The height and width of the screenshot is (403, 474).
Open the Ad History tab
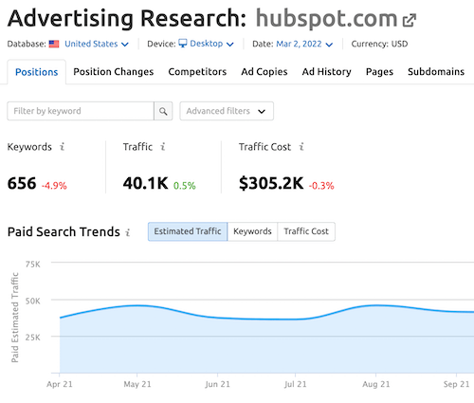(326, 72)
